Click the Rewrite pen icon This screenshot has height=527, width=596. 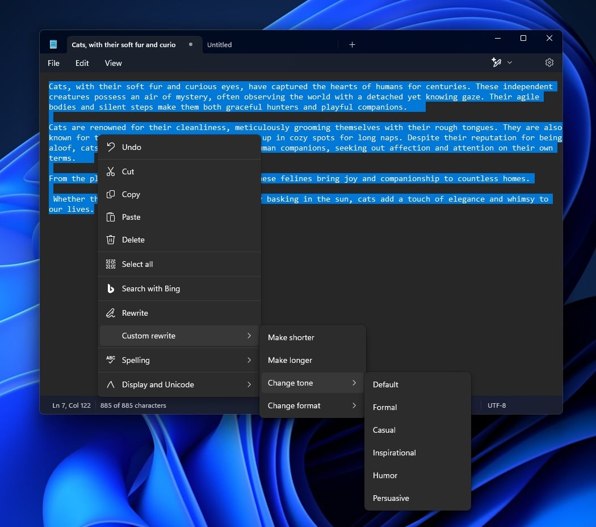coord(110,313)
